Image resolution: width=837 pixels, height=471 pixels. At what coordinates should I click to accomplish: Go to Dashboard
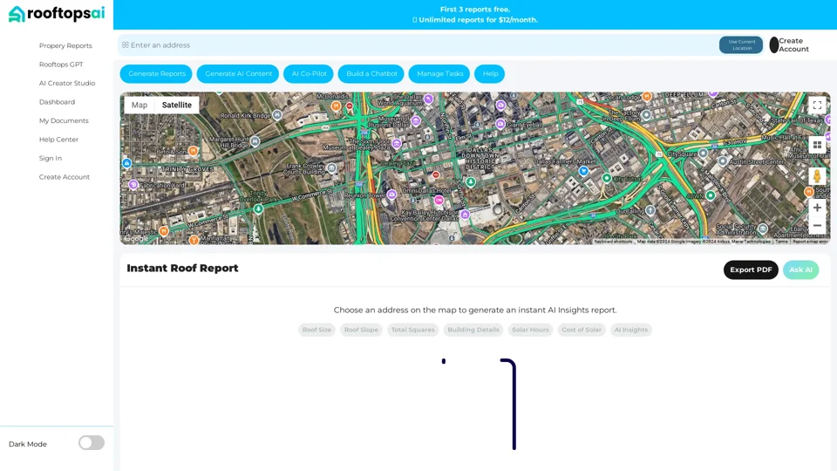[57, 102]
